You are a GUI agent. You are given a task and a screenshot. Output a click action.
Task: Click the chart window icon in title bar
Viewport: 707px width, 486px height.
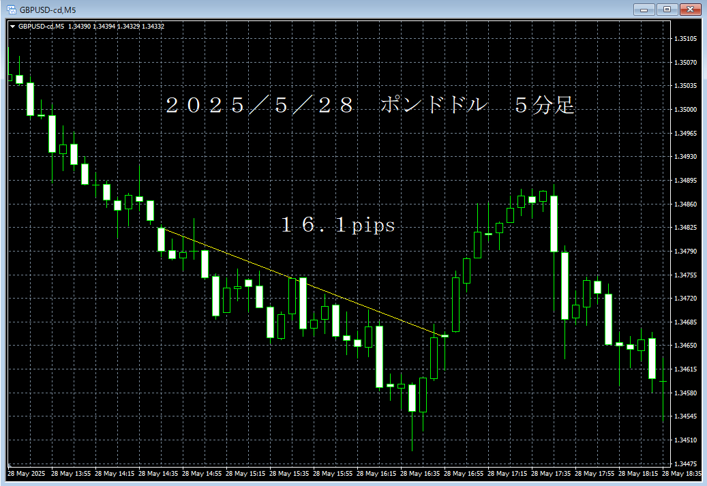tap(12, 10)
